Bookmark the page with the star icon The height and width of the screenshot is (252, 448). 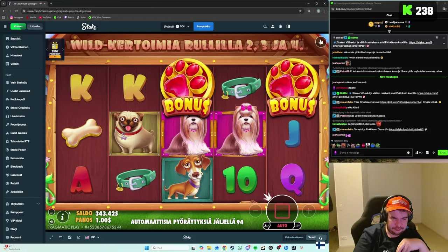click(x=300, y=11)
